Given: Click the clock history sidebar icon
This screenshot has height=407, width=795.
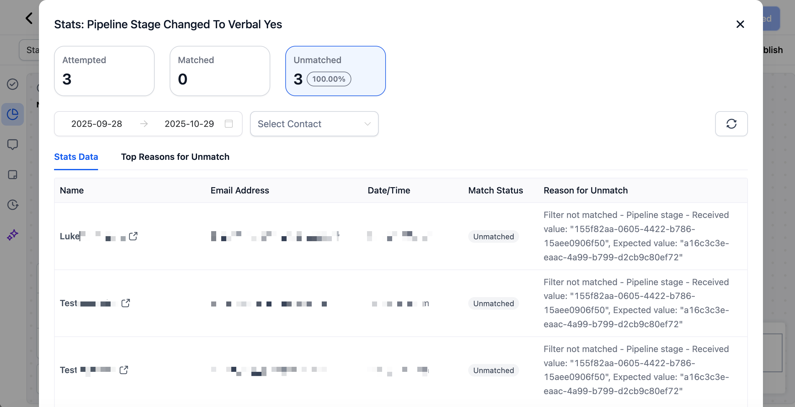Looking at the screenshot, I should [13, 205].
